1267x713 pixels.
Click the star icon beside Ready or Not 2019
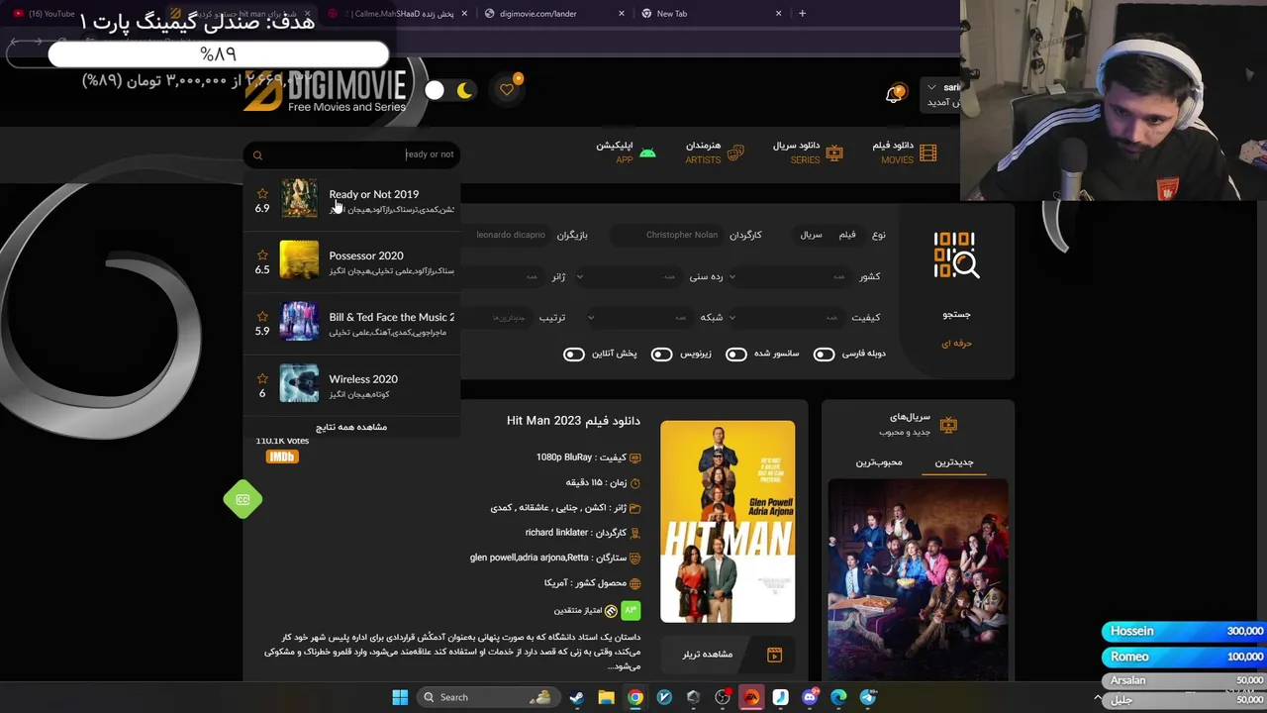pyautogui.click(x=262, y=194)
